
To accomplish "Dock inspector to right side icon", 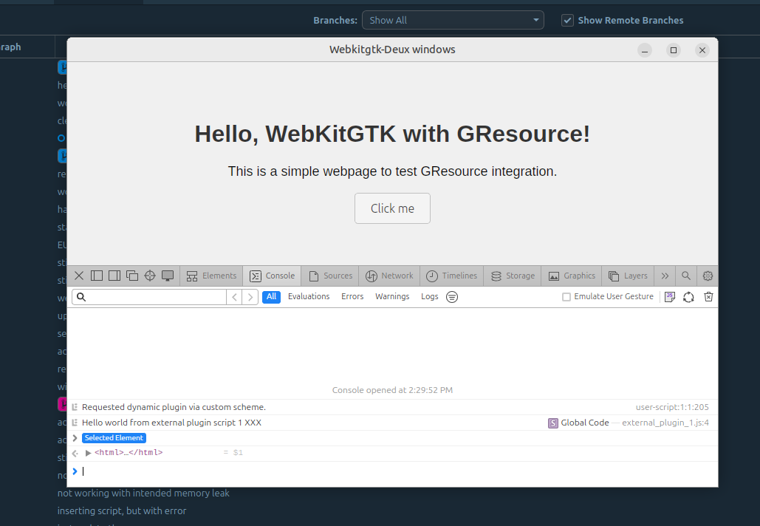I will (114, 276).
